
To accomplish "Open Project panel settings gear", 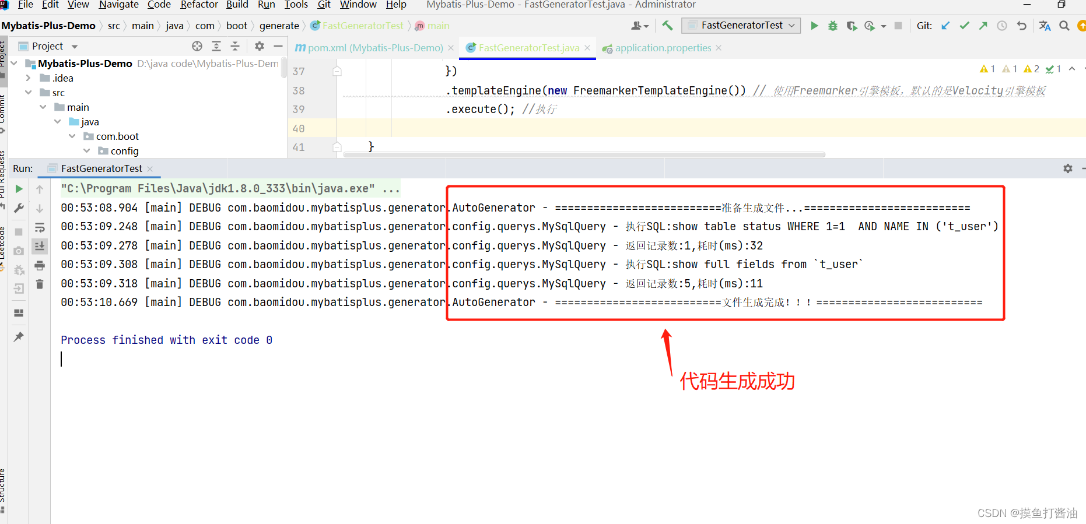I will pos(260,46).
